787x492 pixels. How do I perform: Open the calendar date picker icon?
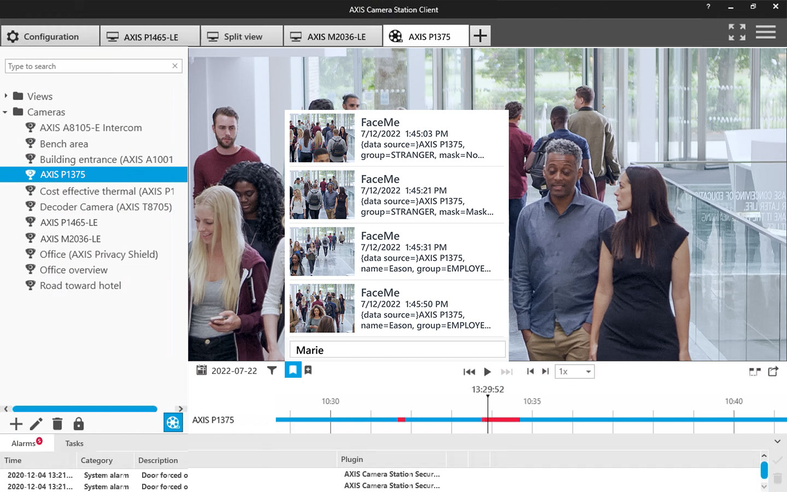[x=202, y=371]
